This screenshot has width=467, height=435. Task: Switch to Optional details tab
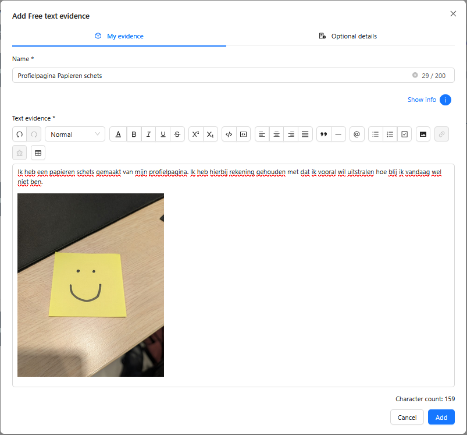348,36
